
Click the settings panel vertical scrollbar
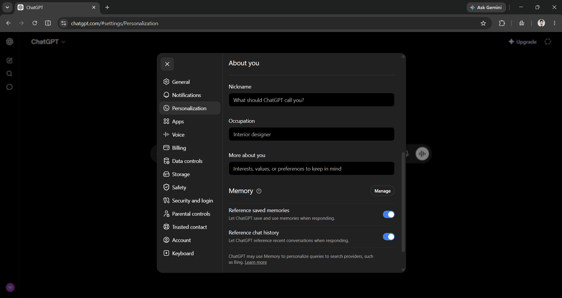point(403,202)
